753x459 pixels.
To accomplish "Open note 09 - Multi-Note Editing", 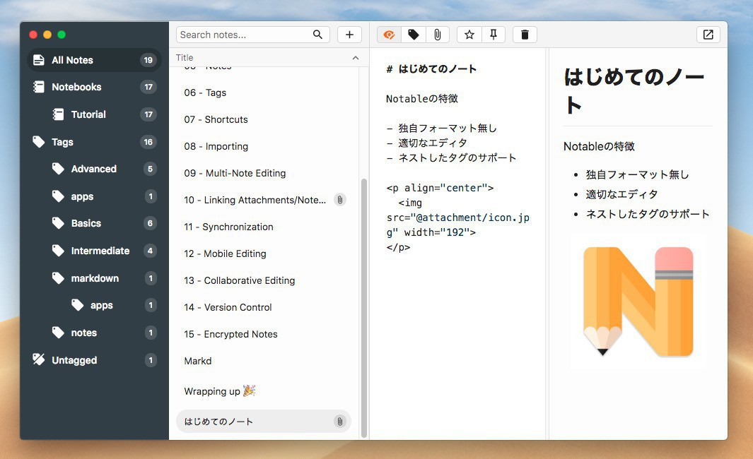I will click(235, 173).
